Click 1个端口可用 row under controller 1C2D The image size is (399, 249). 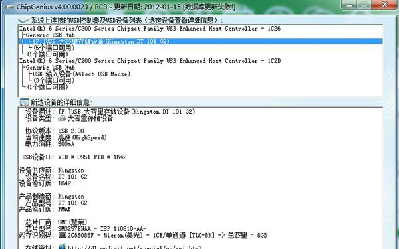(48, 87)
